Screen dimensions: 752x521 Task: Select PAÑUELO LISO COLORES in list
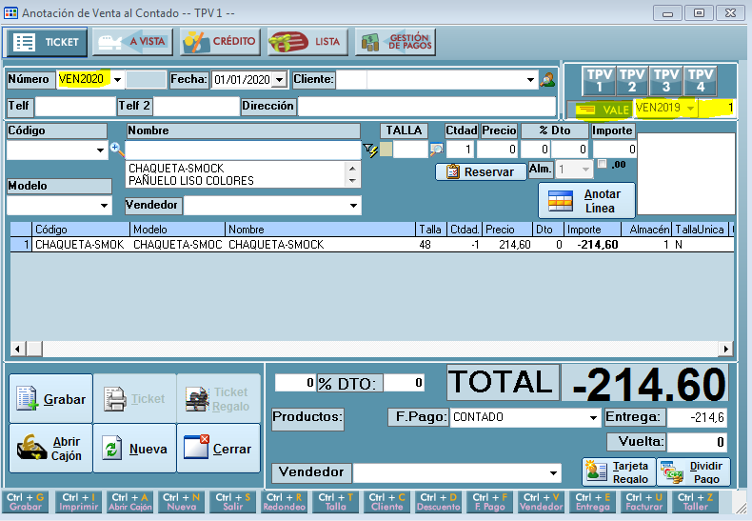point(191,181)
